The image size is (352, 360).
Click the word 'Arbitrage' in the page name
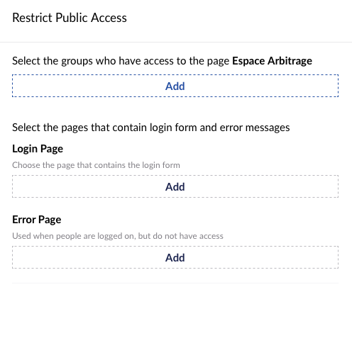[x=290, y=61]
